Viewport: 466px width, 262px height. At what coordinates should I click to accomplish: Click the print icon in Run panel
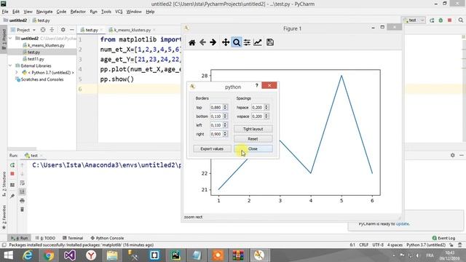(x=22, y=201)
